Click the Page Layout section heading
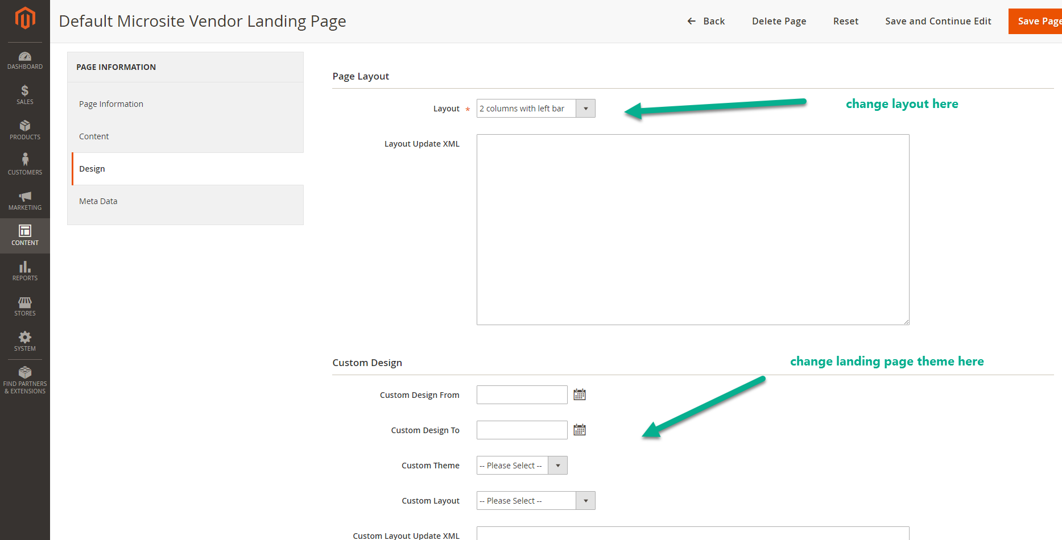 (x=361, y=76)
